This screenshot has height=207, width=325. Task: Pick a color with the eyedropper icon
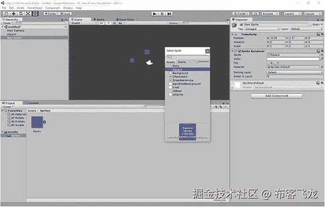click(322, 59)
